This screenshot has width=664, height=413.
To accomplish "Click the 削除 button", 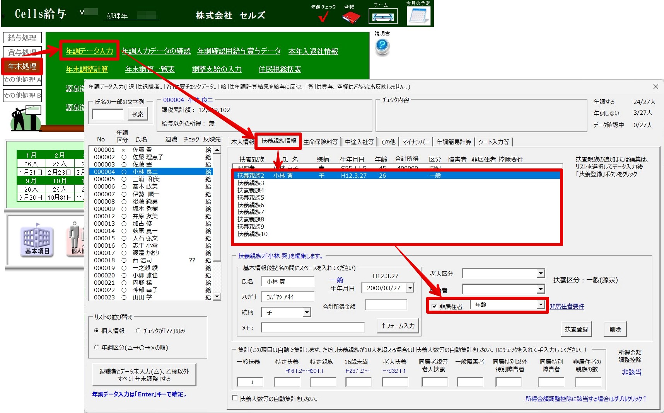I will click(x=615, y=329).
